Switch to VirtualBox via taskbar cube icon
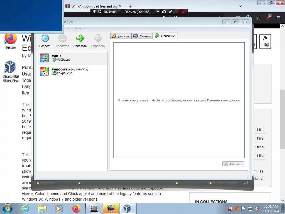 pyautogui.click(x=127, y=208)
